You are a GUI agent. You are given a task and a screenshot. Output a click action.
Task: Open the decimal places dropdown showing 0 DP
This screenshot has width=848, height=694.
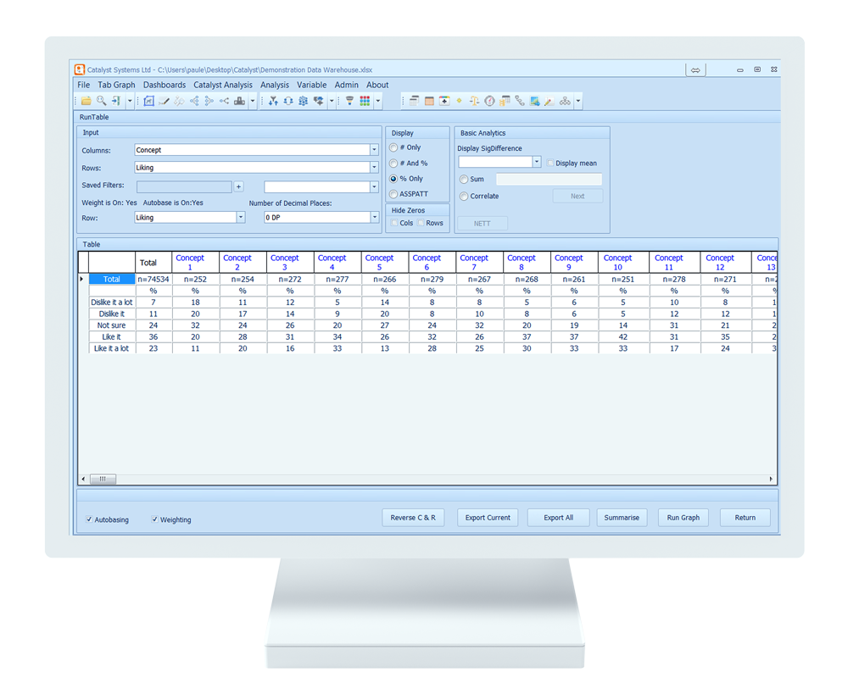[374, 217]
